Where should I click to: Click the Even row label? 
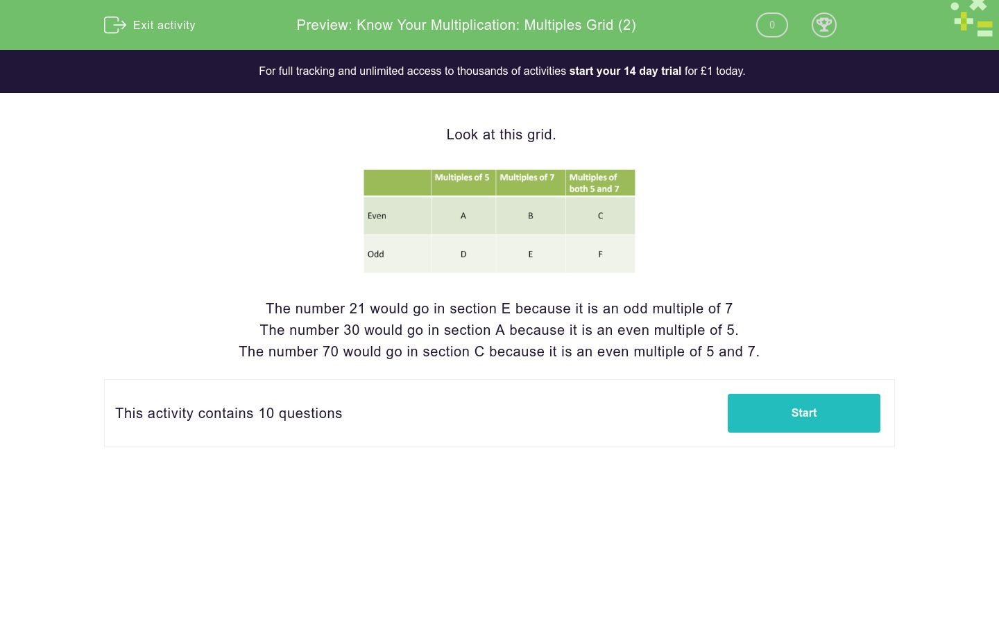point(377,216)
